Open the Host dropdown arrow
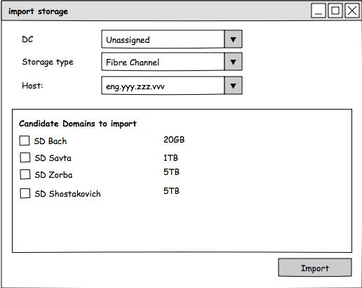Screen dimensions: 362x288 pos(233,86)
